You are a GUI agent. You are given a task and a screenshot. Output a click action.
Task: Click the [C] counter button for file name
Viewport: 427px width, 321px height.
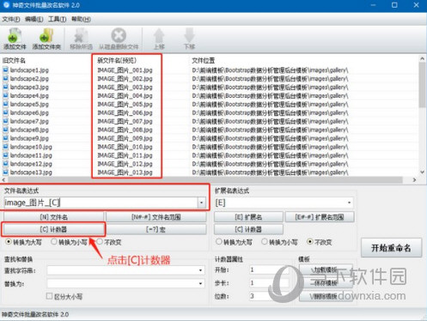[x=53, y=229]
